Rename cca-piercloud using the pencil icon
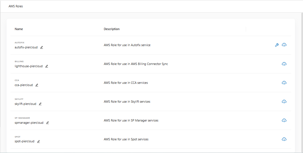Viewport: 303px width, 153px height. click(37, 85)
